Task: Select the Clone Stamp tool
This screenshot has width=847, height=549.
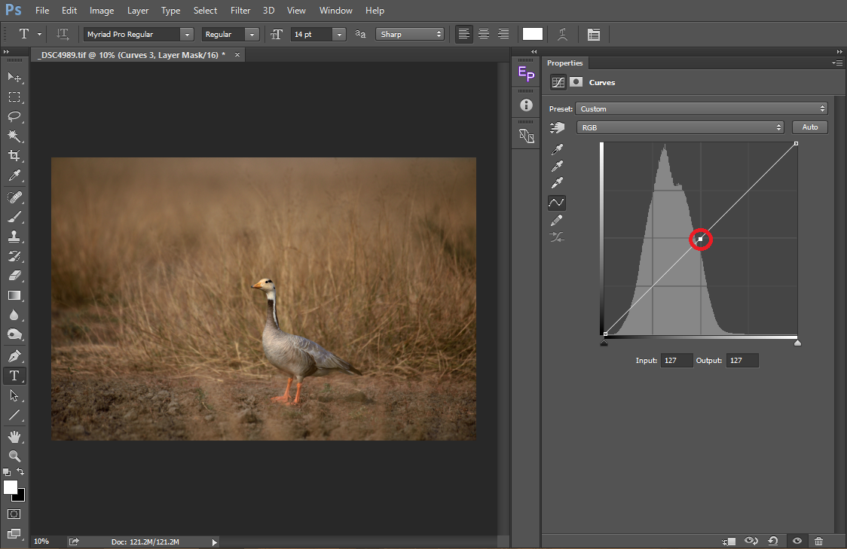Action: coord(14,236)
